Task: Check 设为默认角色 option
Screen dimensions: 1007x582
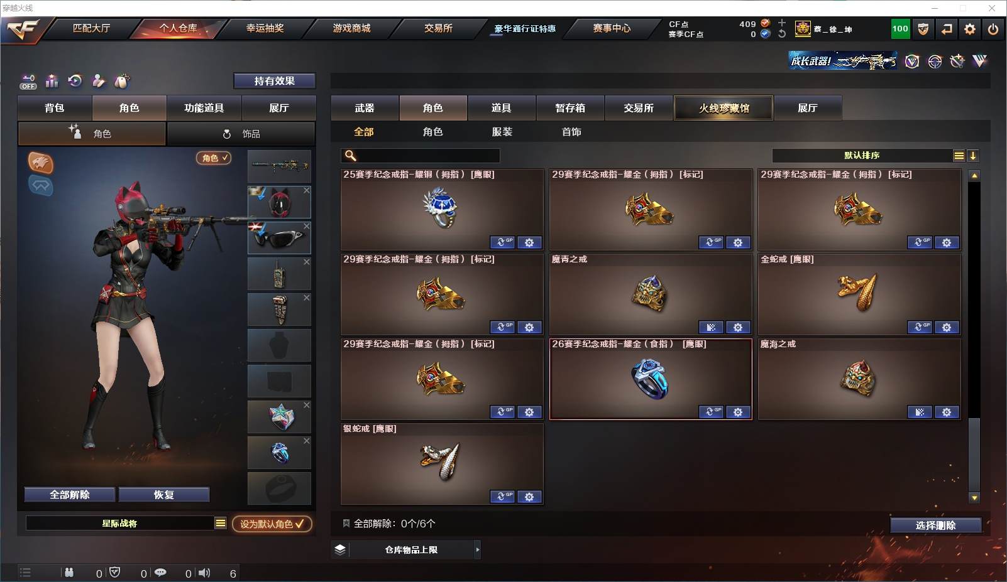Action: [272, 524]
